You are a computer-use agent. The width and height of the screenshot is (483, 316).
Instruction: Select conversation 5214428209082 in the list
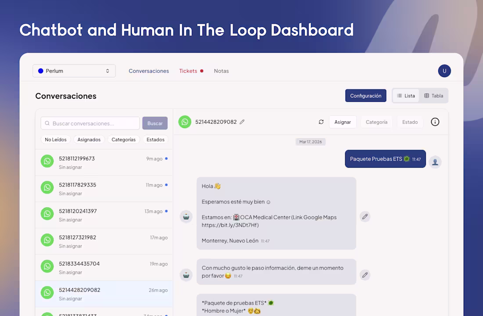coord(104,294)
